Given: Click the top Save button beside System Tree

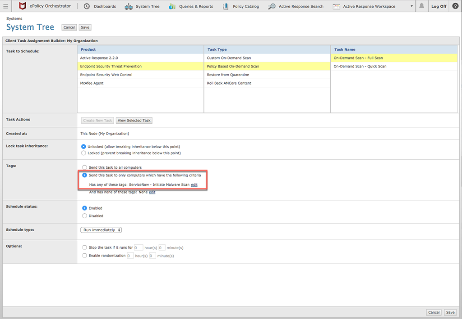Looking at the screenshot, I should click(85, 27).
